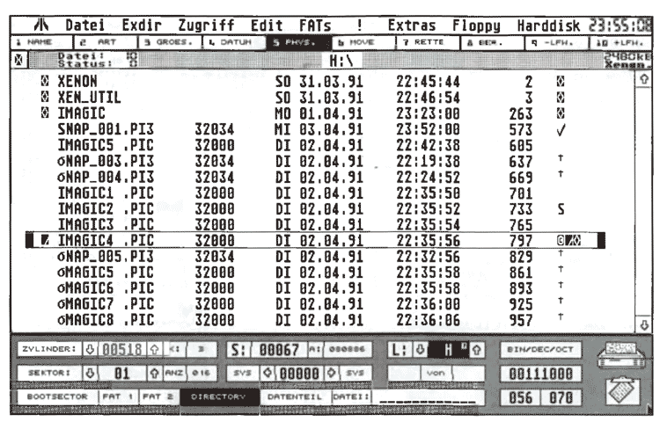
Task: Click the S marker on IMAGIC2.PIC row
Action: 561,209
